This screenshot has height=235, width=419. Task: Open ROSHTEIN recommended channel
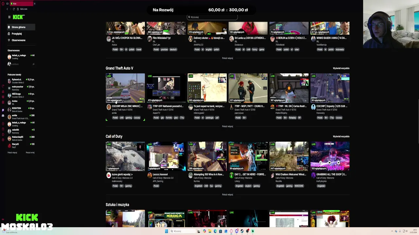pyautogui.click(x=21, y=109)
